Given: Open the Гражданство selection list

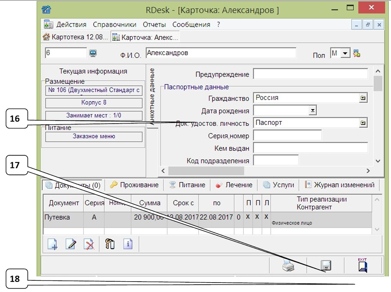Looking at the screenshot, I should point(364,97).
